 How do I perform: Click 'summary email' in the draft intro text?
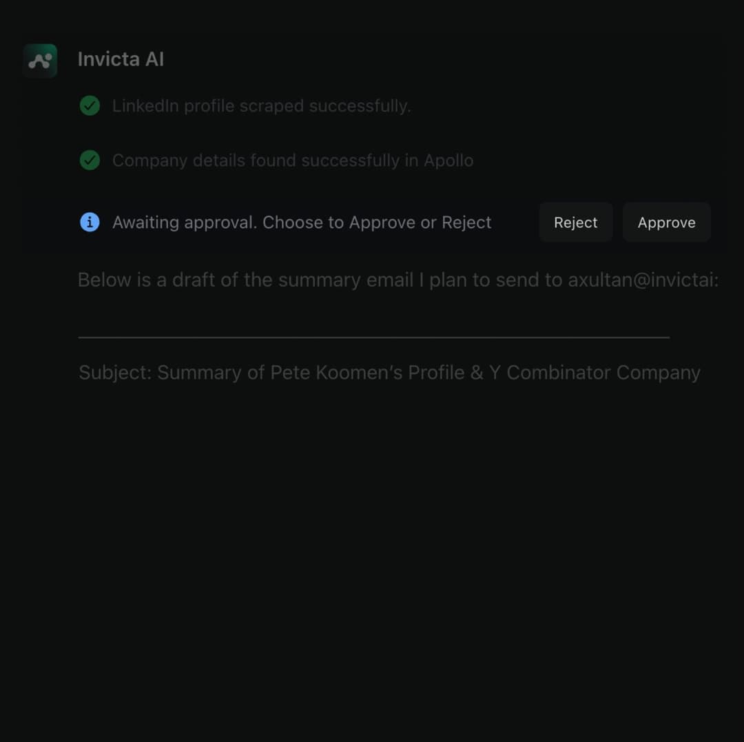347,280
